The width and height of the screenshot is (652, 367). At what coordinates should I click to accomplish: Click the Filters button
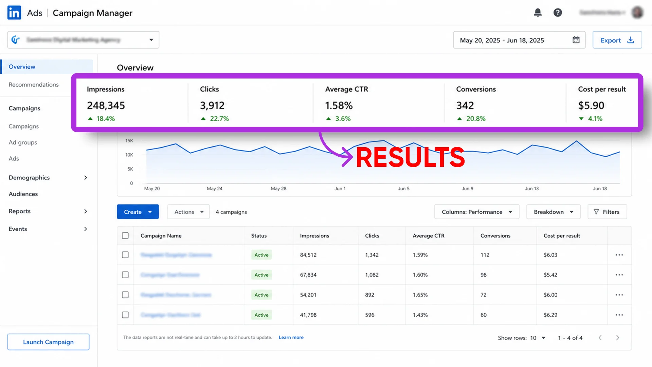607,212
